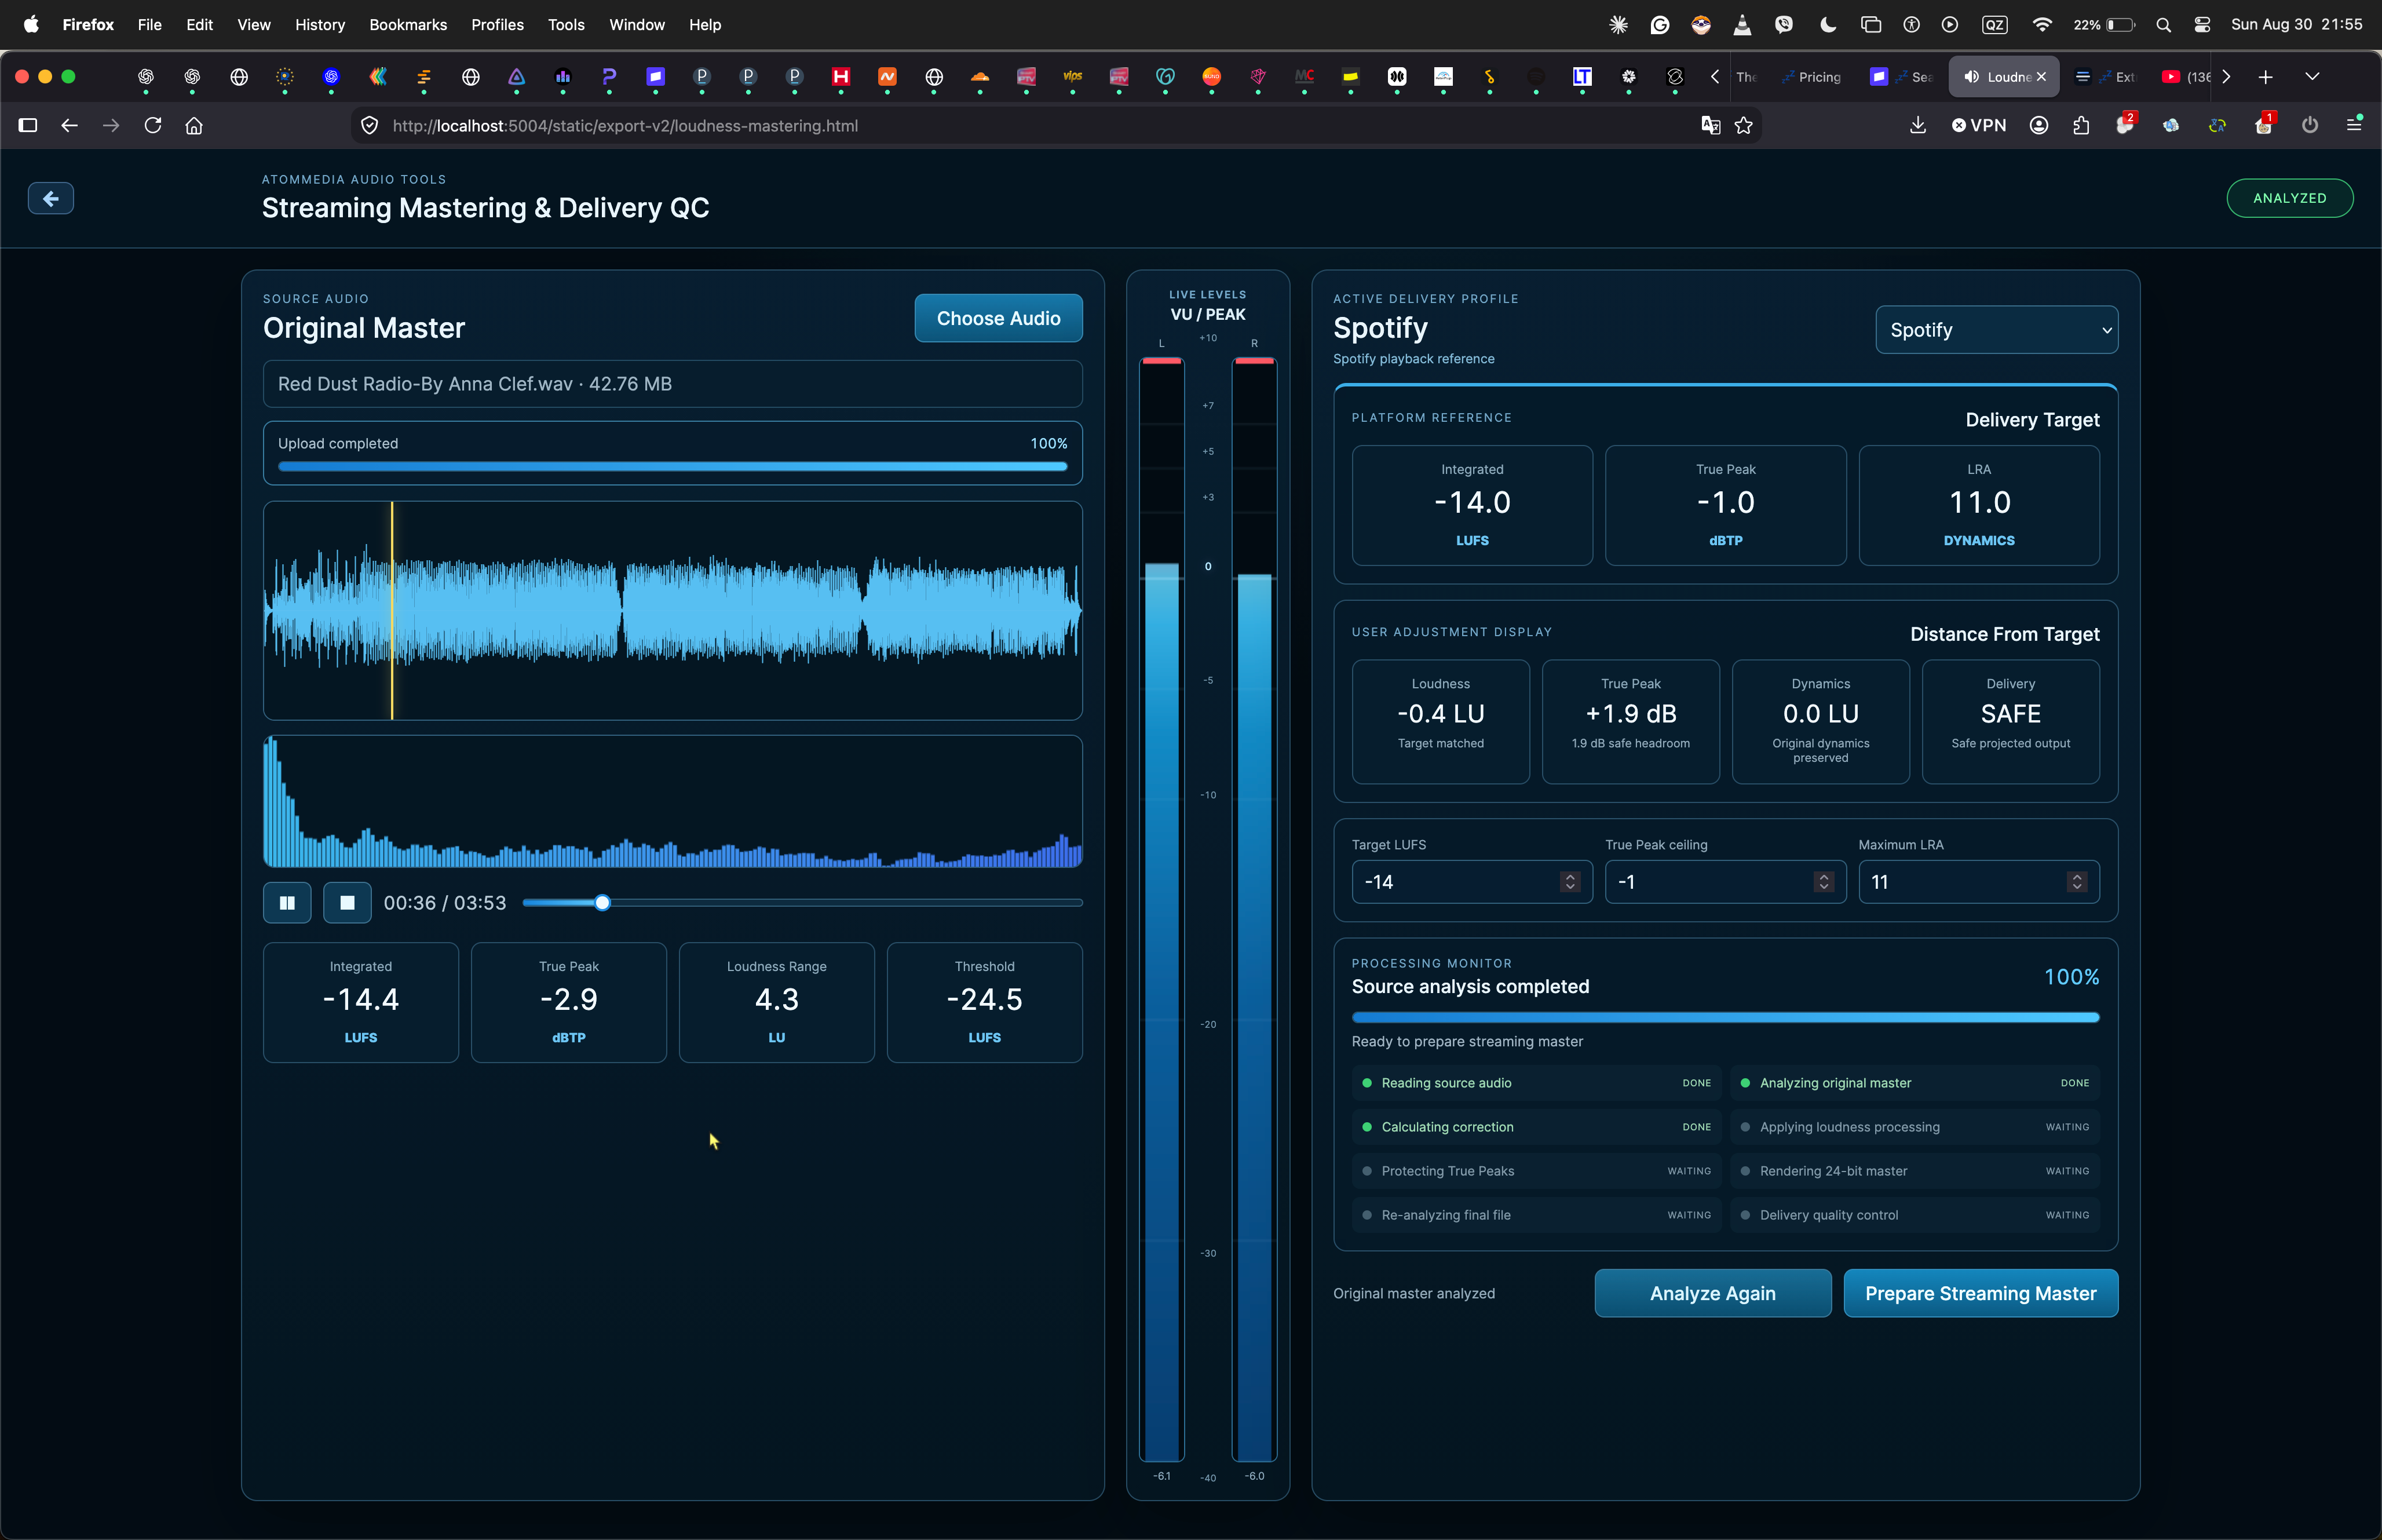The height and width of the screenshot is (1540, 2382).
Task: Open the red H pinned tab
Action: click(x=841, y=77)
